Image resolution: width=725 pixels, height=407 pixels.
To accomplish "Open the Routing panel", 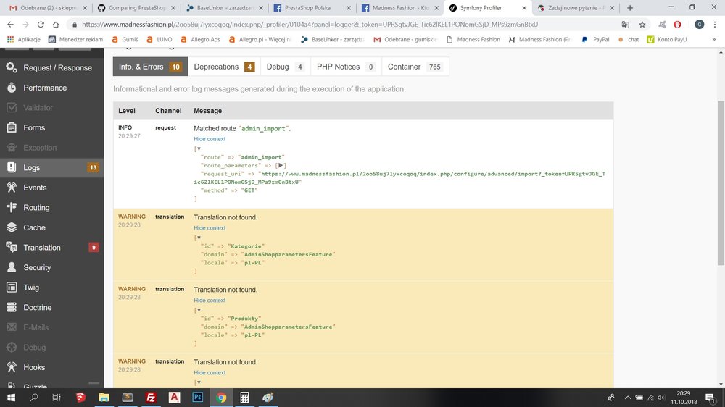I will coord(51,207).
